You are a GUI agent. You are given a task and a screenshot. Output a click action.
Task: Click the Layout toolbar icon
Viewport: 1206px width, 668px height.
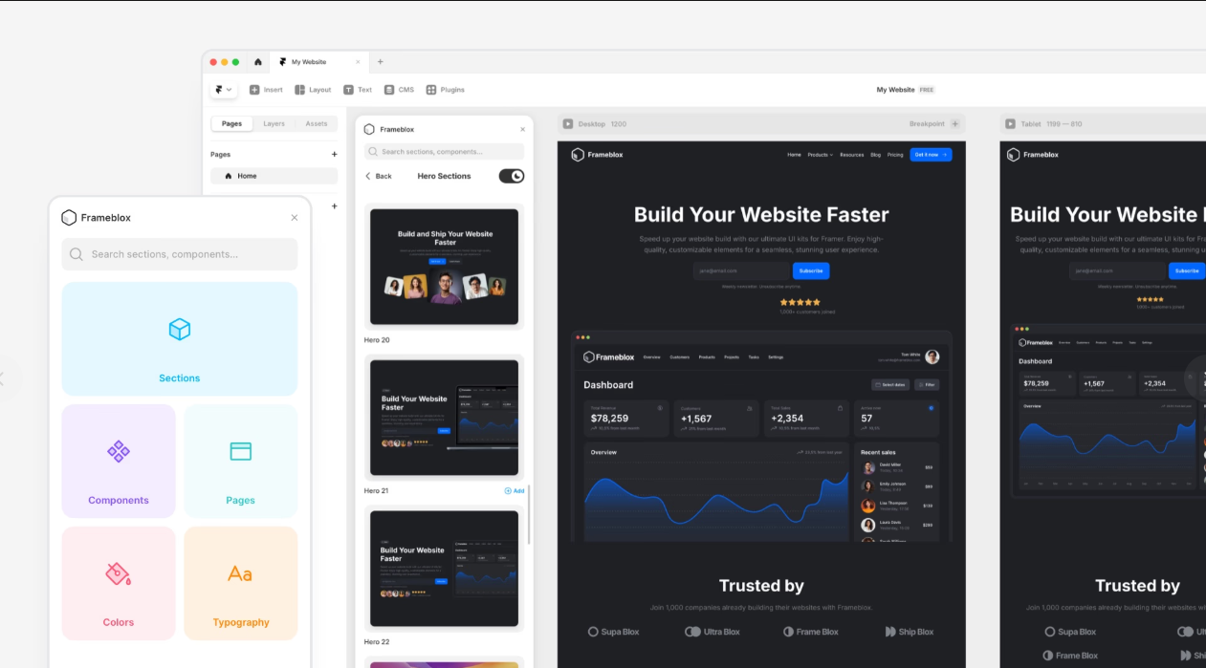312,90
